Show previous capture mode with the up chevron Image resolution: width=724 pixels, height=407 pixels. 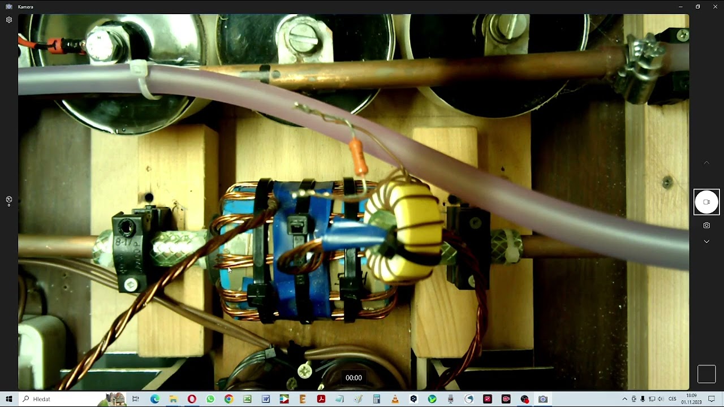(706, 163)
